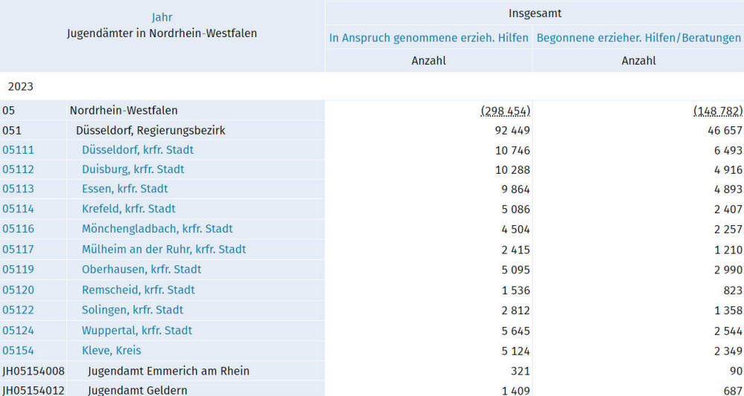Click the bracketed value (148 782)
The width and height of the screenshot is (744, 396).
(x=718, y=111)
